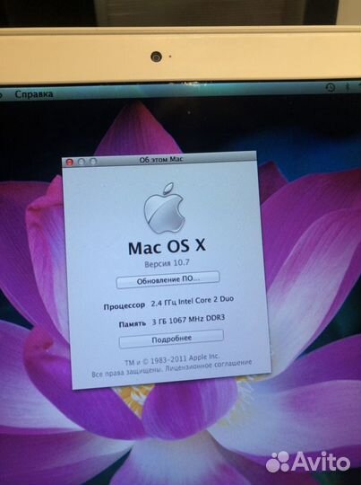Open the Лицензионное соглашение link
The height and width of the screenshot is (485, 361).
tap(209, 366)
